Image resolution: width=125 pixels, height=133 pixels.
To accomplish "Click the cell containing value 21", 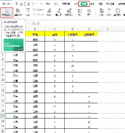I will point(73,66).
